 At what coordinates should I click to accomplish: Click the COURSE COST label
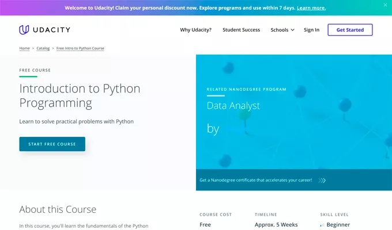[216, 214]
